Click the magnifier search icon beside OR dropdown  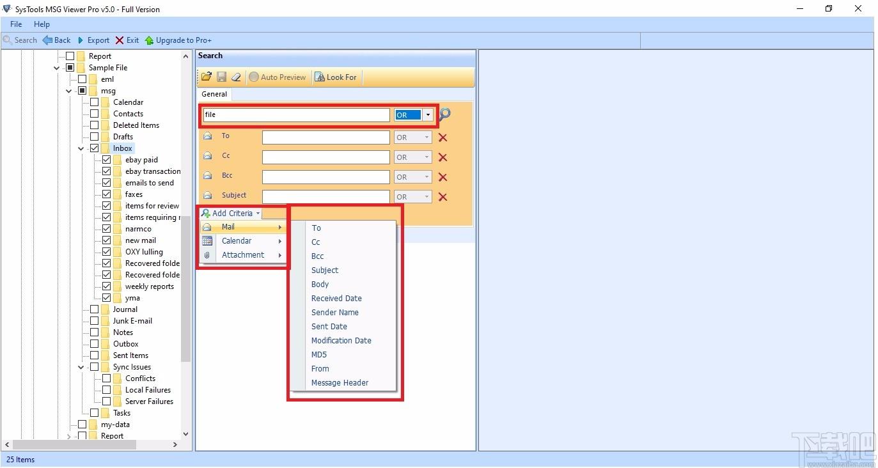445,114
